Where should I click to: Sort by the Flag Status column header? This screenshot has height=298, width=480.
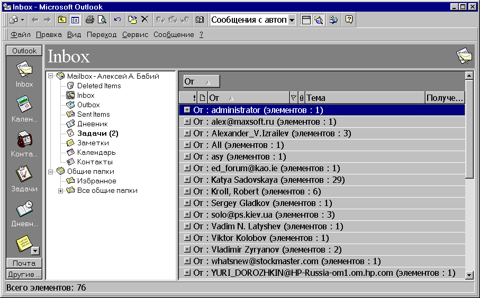(x=293, y=98)
